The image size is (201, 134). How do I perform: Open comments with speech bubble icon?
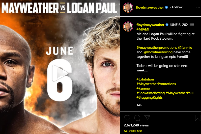137,118
